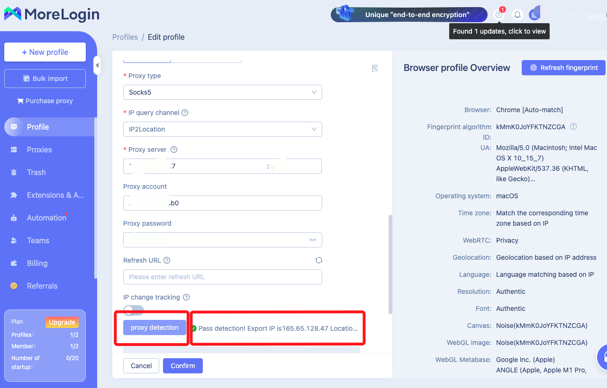The image size is (607, 388).
Task: Enable the IP change tracking toggle
Action: point(134,310)
